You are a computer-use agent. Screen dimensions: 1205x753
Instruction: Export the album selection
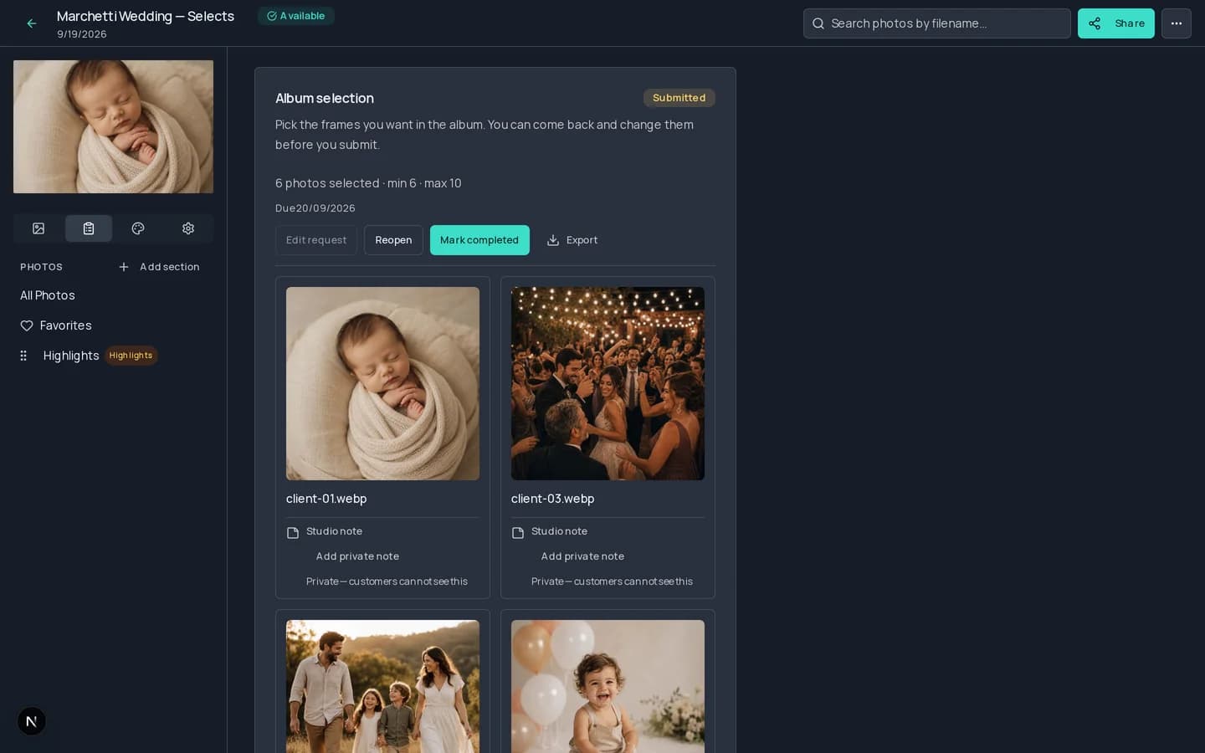tap(572, 240)
